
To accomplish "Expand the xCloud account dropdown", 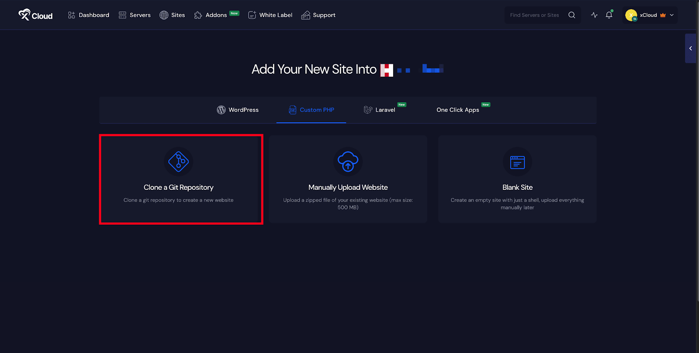I will pyautogui.click(x=671, y=15).
